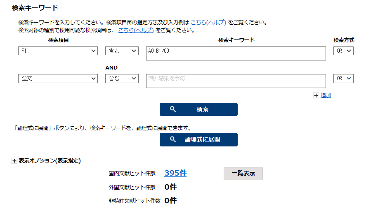This screenshot has height=211, width=385.
Task: Open second row 含む condition dropdown
Action: pos(122,79)
